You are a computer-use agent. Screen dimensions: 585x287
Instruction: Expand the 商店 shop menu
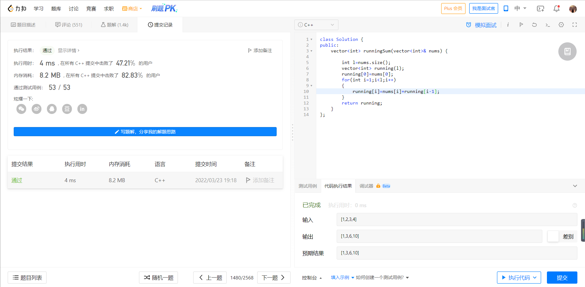(132, 9)
